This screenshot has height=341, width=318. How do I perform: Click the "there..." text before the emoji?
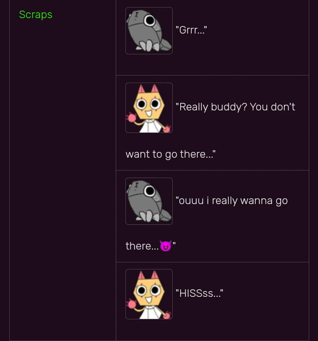(142, 246)
